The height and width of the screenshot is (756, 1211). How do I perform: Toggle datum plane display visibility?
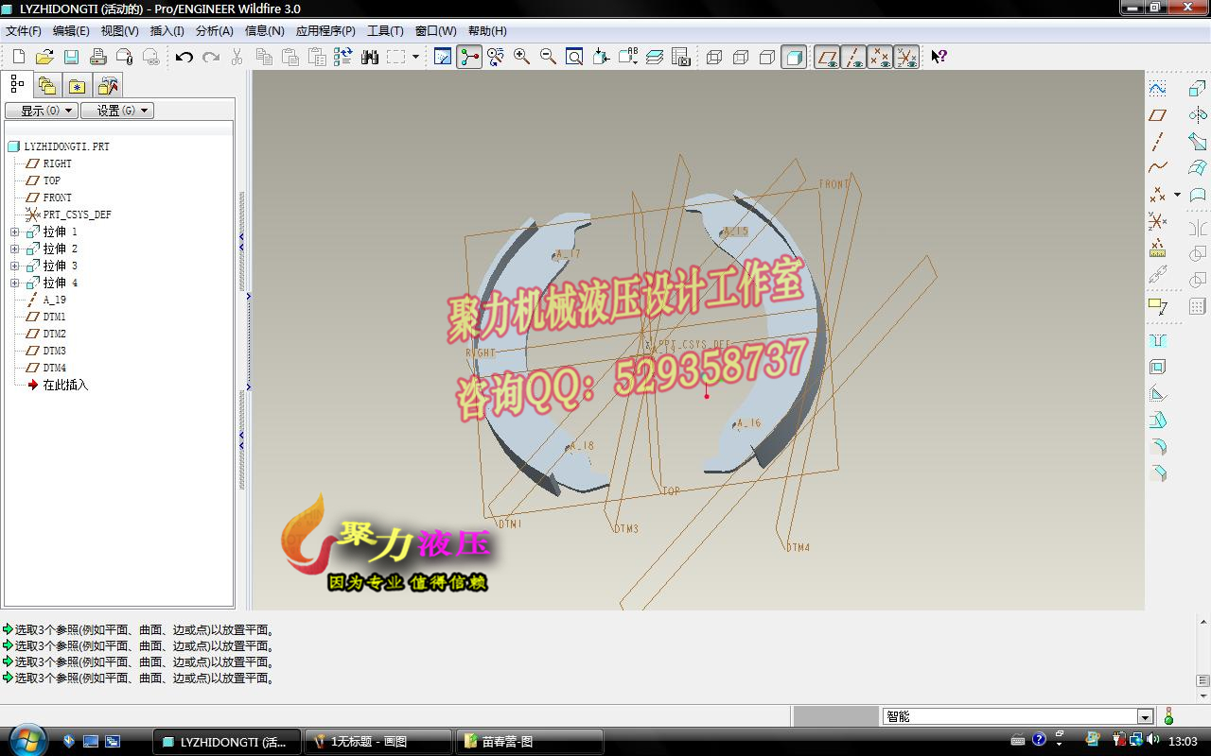(828, 57)
